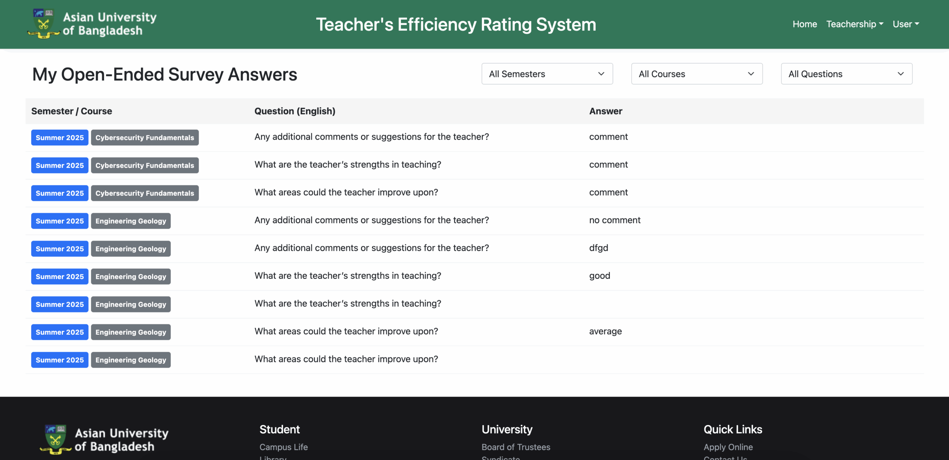The height and width of the screenshot is (460, 949).
Task: Click the Teacher's Efficiency Rating System title
Action: point(456,24)
